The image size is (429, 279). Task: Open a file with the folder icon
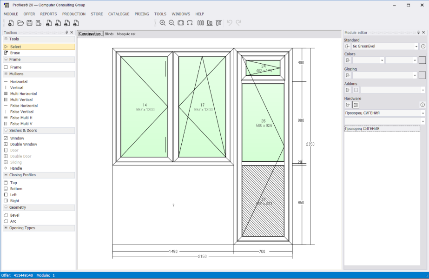(x=20, y=23)
